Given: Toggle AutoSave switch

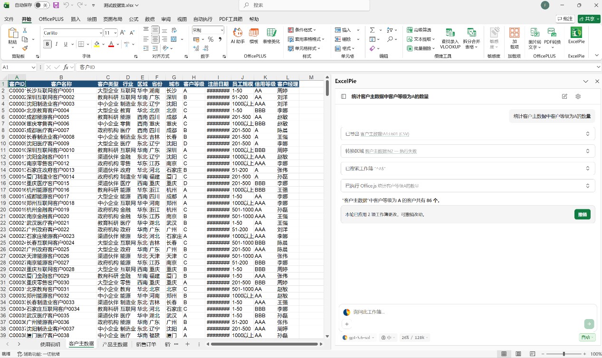Looking at the screenshot, I should pyautogui.click(x=42, y=5).
